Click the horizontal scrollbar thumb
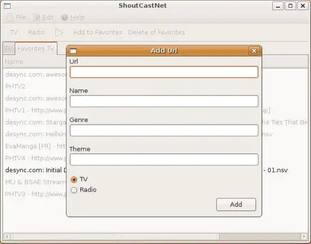 coord(115,236)
